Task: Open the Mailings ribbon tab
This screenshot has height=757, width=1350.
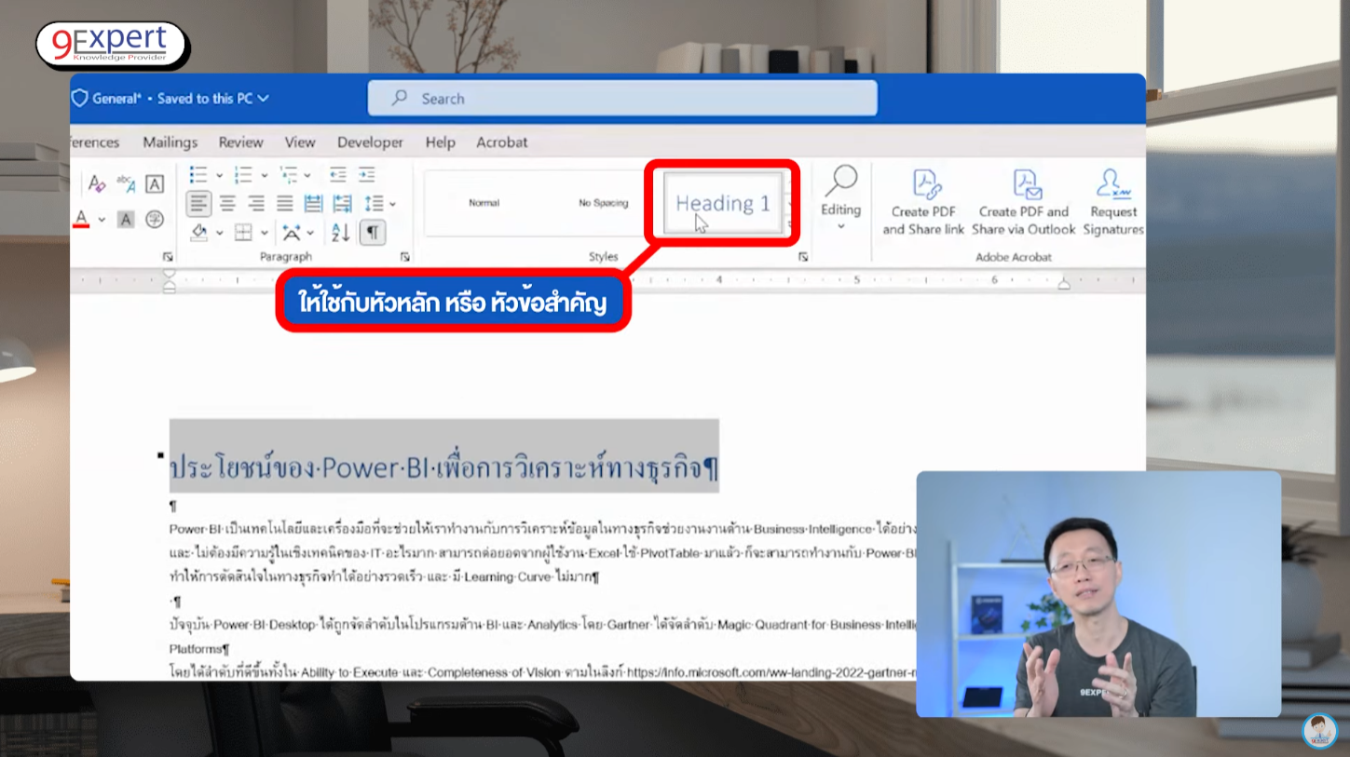Action: click(170, 142)
